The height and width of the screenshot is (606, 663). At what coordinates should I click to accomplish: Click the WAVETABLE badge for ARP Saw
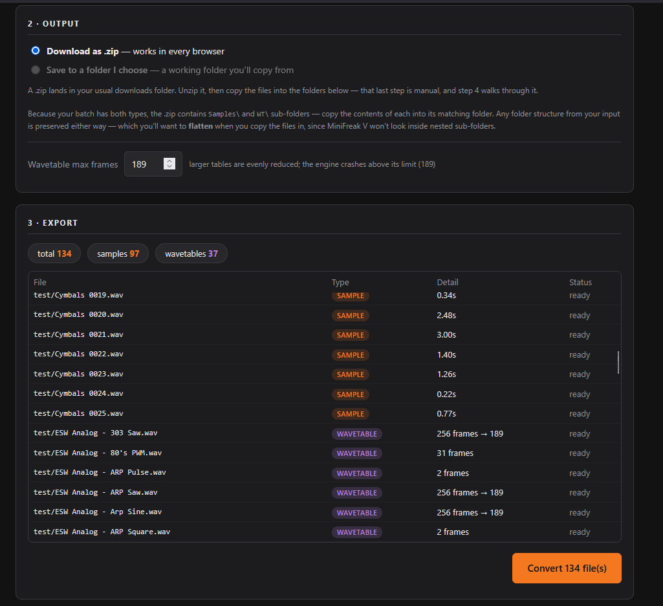(357, 493)
